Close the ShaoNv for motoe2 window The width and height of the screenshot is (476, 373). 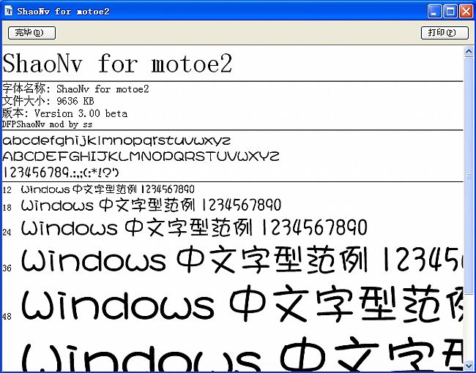point(466,12)
